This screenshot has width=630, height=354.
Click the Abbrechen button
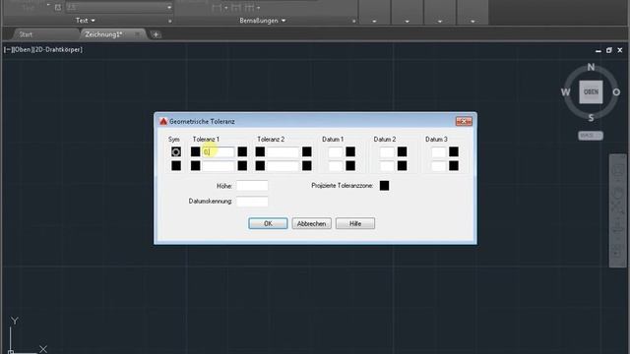(311, 223)
